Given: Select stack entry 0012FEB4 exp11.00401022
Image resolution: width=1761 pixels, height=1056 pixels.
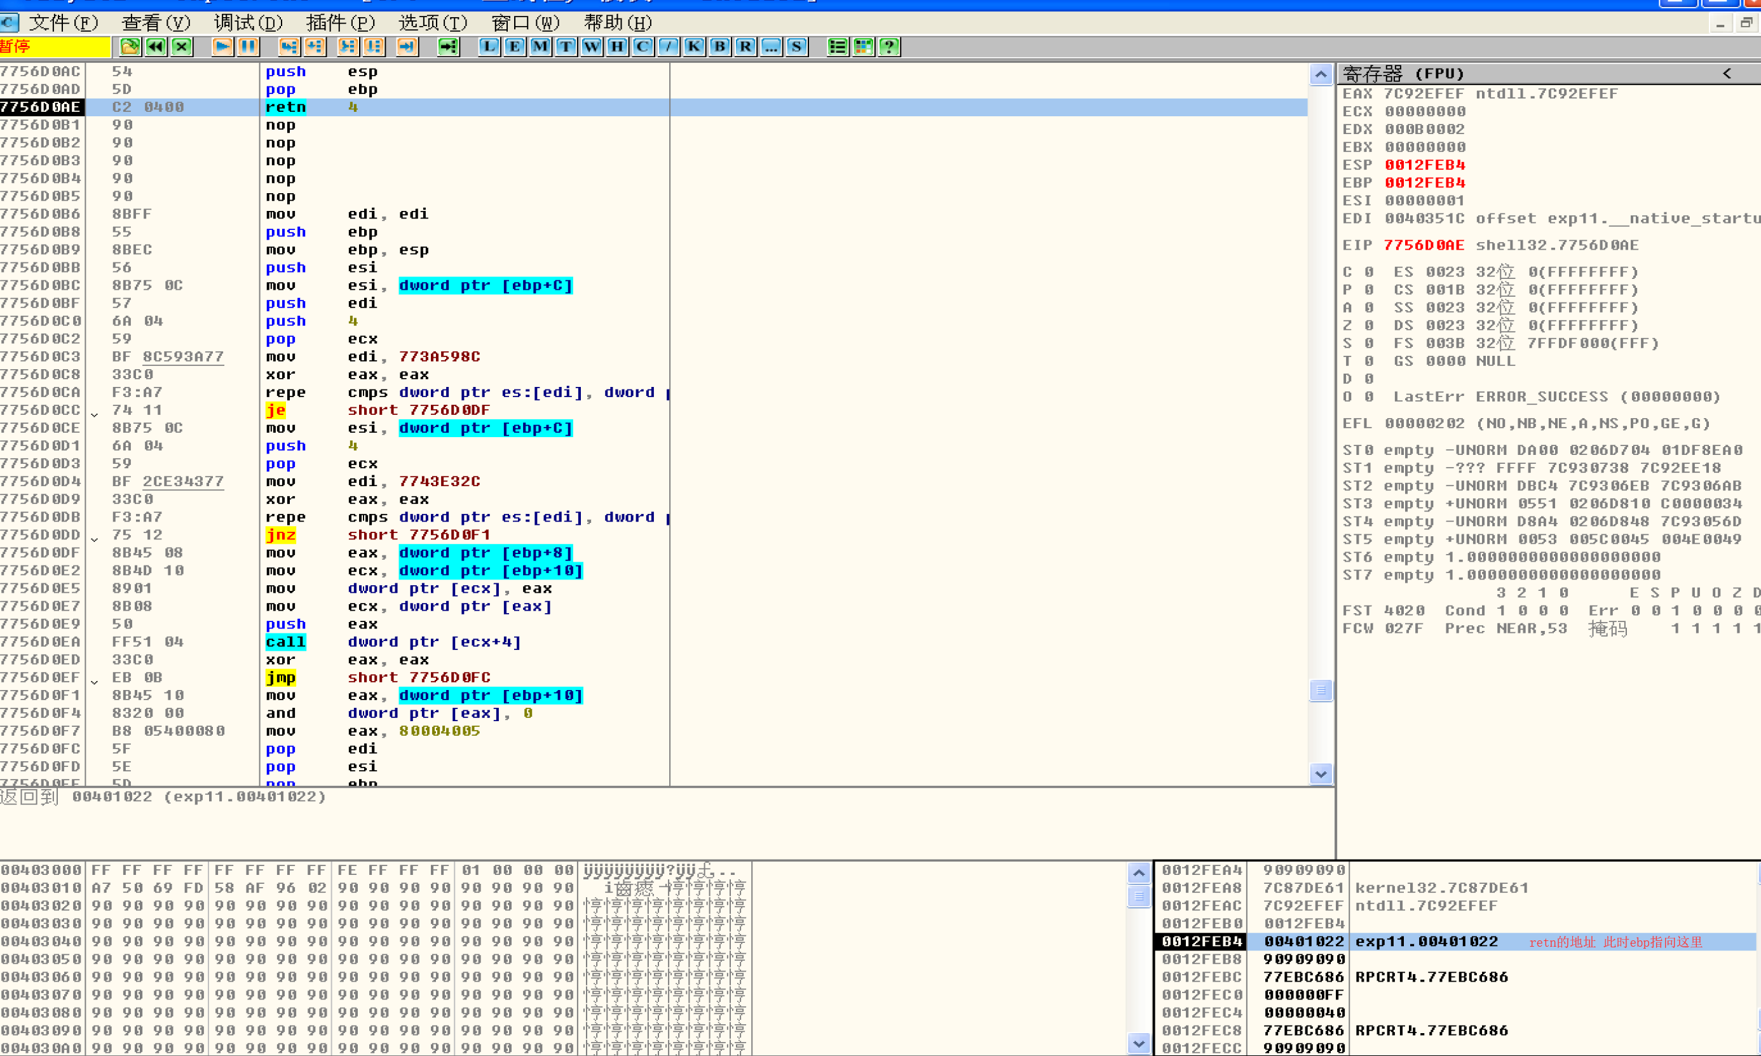Looking at the screenshot, I should [1457, 942].
